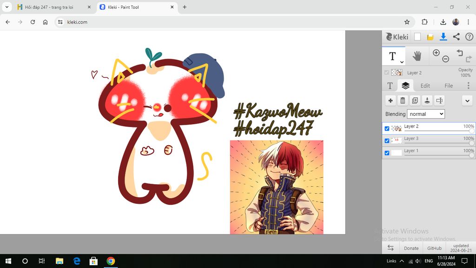Select Layer 3 thumbnail in layer list
The height and width of the screenshot is (268, 476).
(397, 141)
